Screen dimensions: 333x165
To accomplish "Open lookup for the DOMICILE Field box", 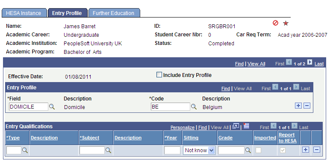I will (52, 107).
